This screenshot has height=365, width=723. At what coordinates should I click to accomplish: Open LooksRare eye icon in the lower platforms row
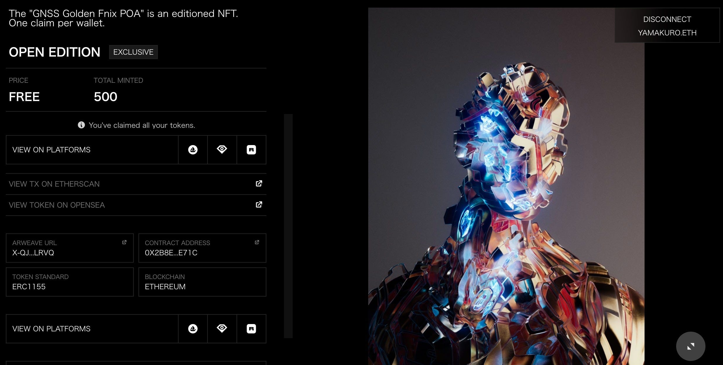(x=222, y=328)
